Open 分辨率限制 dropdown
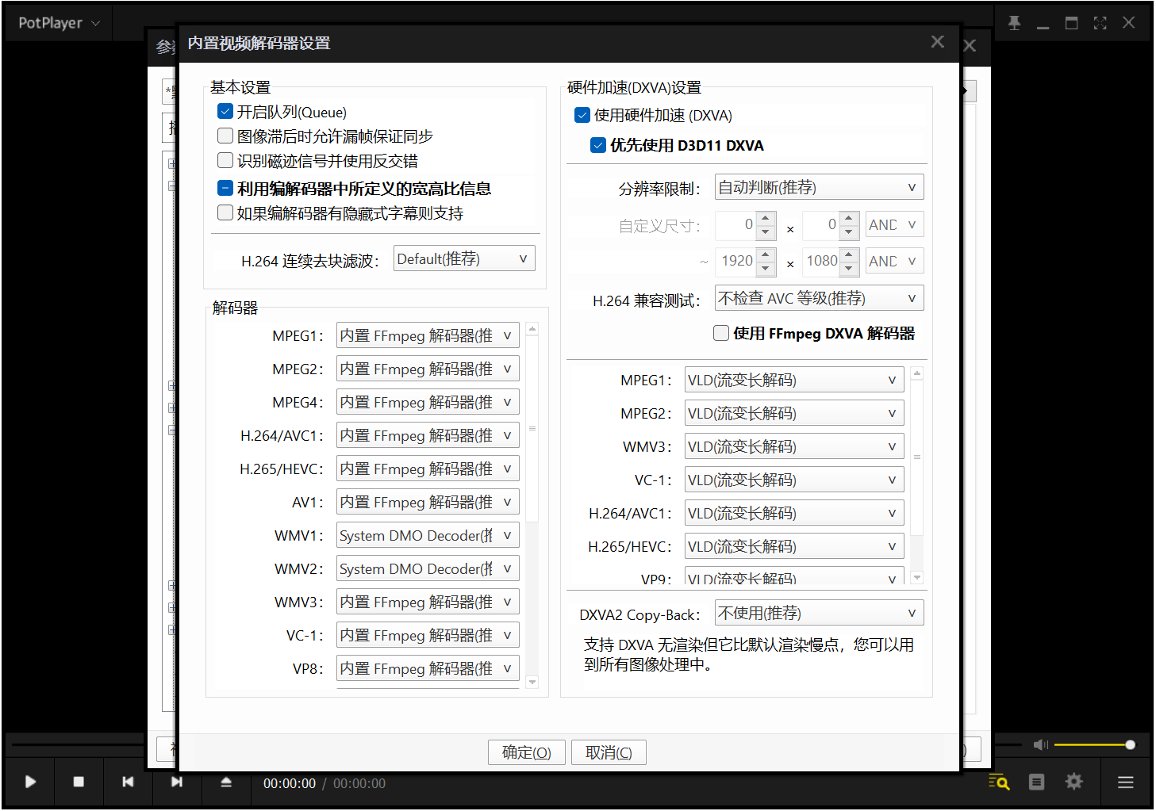Screen dimensions: 1156x811 (x=819, y=187)
